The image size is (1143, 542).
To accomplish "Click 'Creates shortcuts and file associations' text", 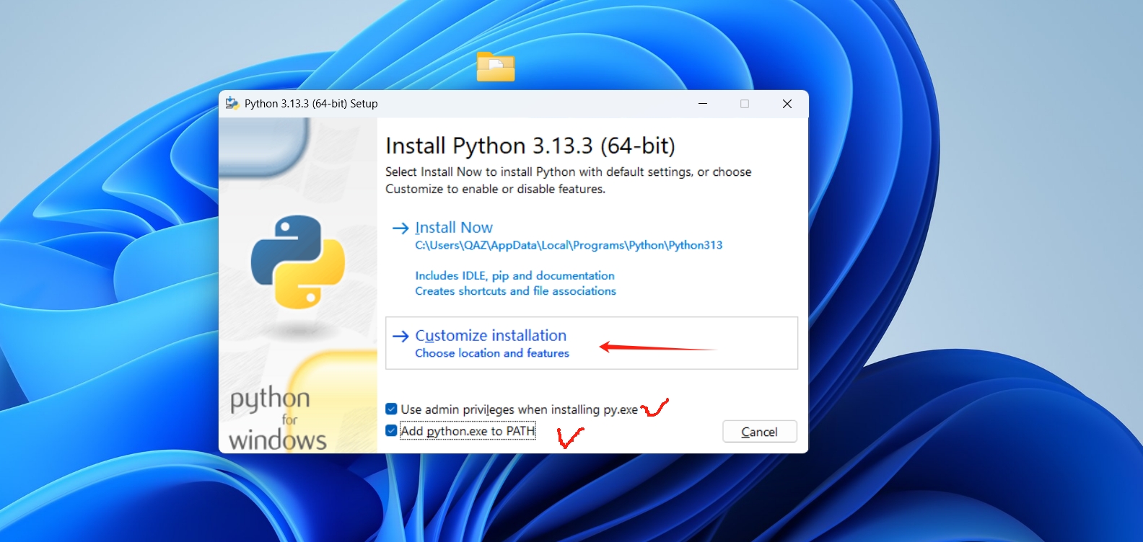I will [515, 291].
